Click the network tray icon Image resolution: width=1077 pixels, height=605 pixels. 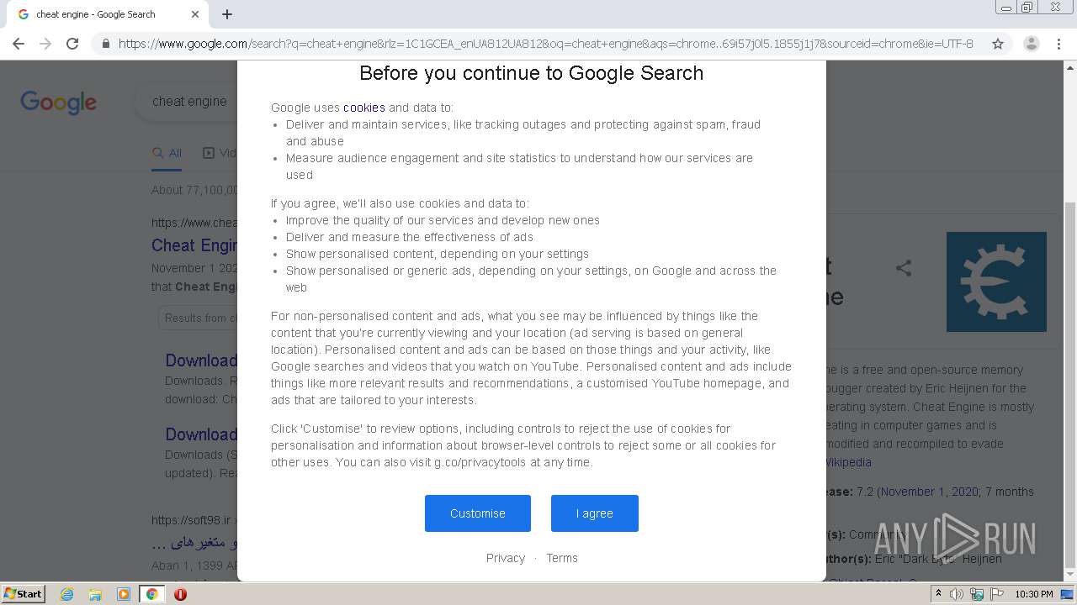pos(977,594)
